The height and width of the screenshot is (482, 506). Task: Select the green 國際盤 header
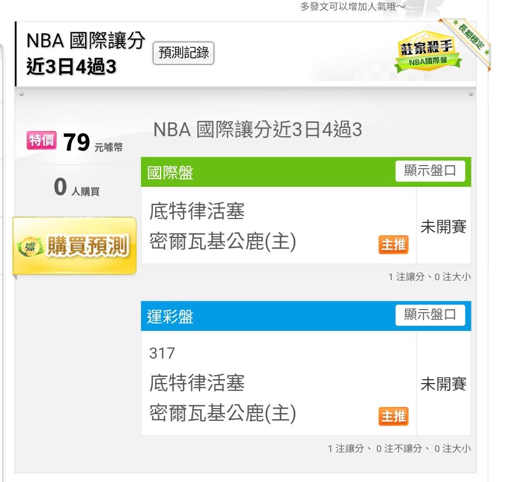pos(267,172)
